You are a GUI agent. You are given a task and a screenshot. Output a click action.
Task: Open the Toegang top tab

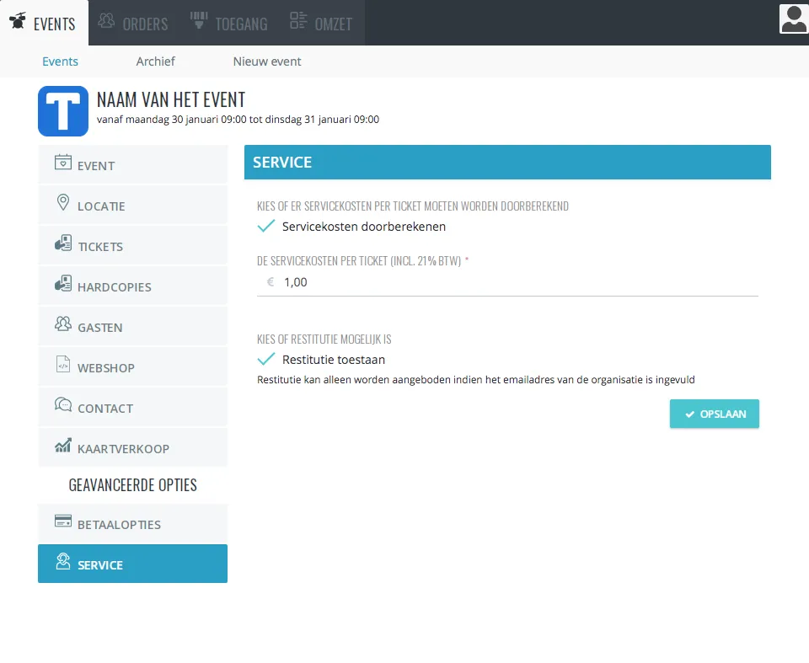[x=228, y=24]
